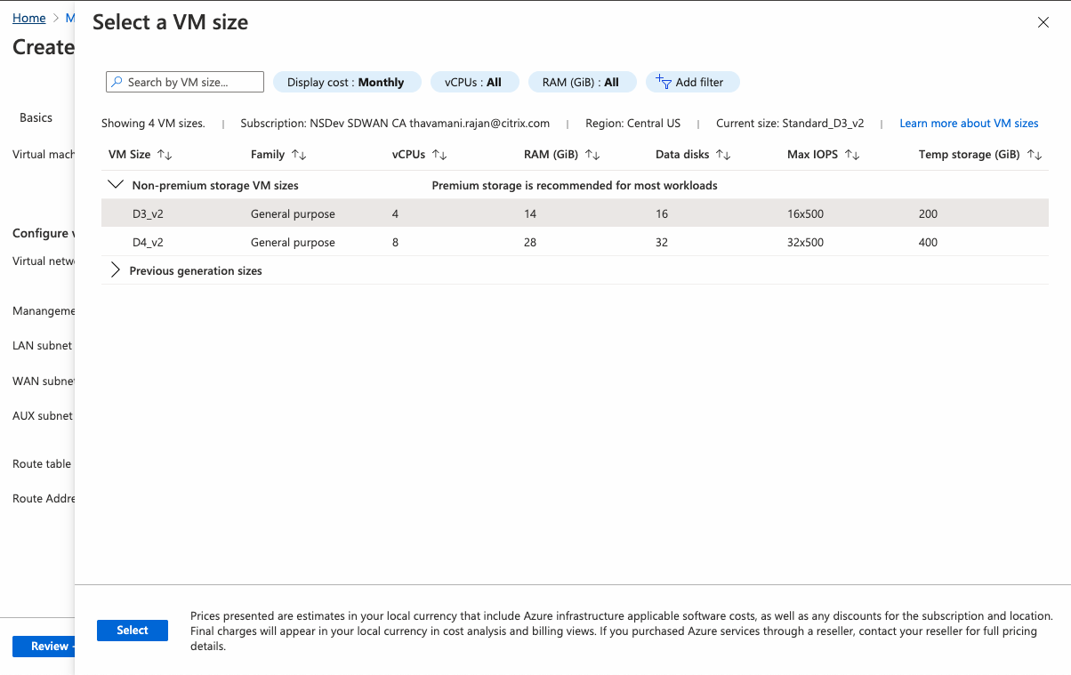Sort by Data disks column arrows

(723, 155)
